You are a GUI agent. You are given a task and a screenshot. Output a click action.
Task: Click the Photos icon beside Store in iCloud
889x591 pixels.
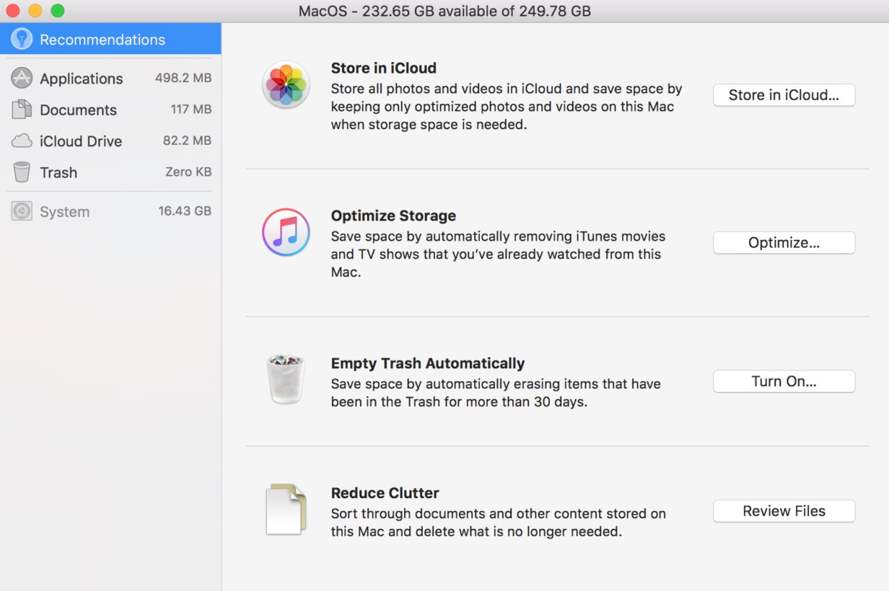286,85
